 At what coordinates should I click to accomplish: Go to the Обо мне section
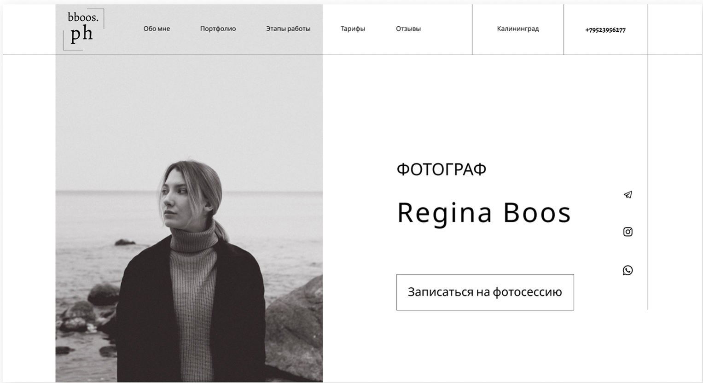tap(157, 29)
